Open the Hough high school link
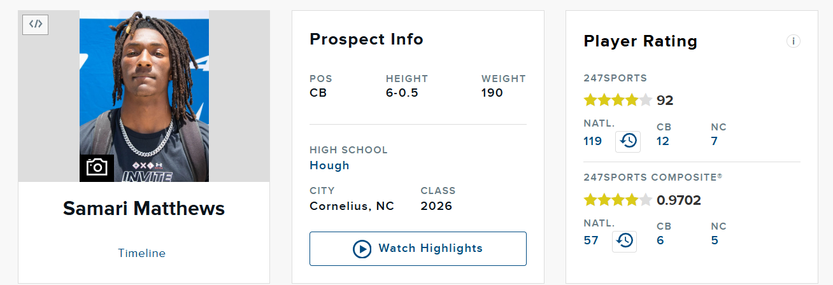833x285 pixels. [x=329, y=165]
